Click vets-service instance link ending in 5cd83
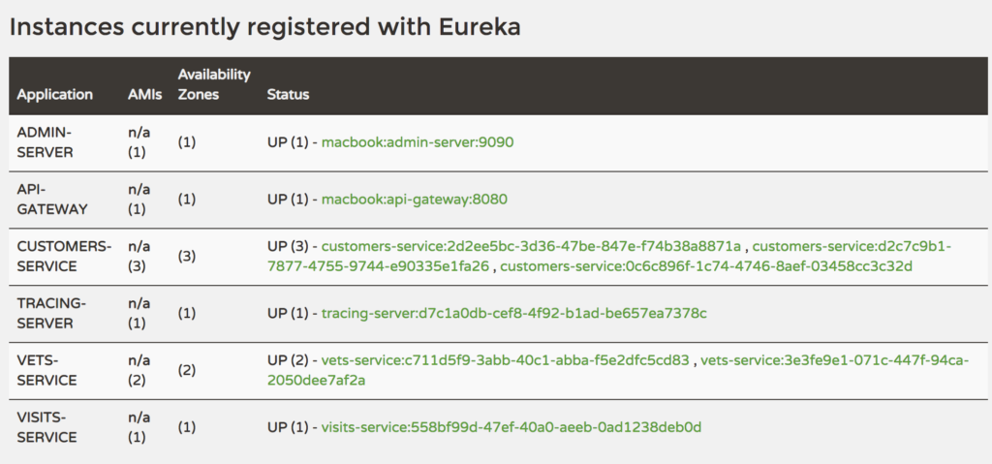Image resolution: width=992 pixels, height=464 pixels. tap(505, 360)
